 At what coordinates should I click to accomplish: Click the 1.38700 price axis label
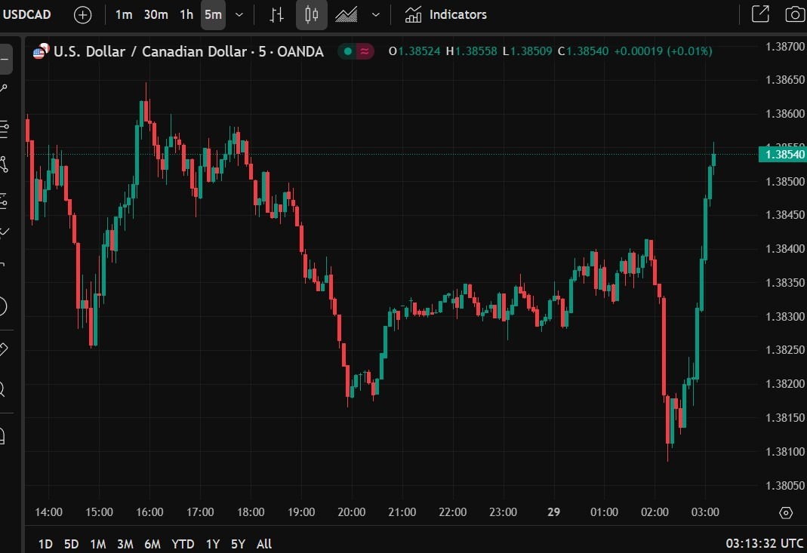(785, 47)
